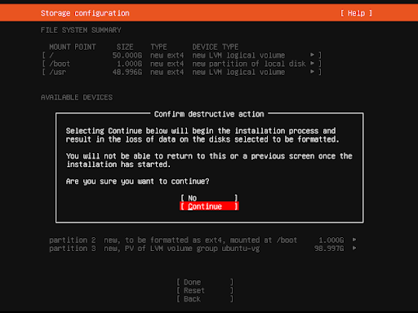The width and height of the screenshot is (418, 313).
Task: Expand the arrow on the /usr mount row
Action: coord(312,72)
